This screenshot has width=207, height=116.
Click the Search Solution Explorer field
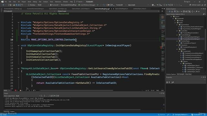pos(184,14)
